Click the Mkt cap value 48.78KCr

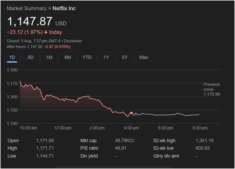pyautogui.click(x=125, y=141)
